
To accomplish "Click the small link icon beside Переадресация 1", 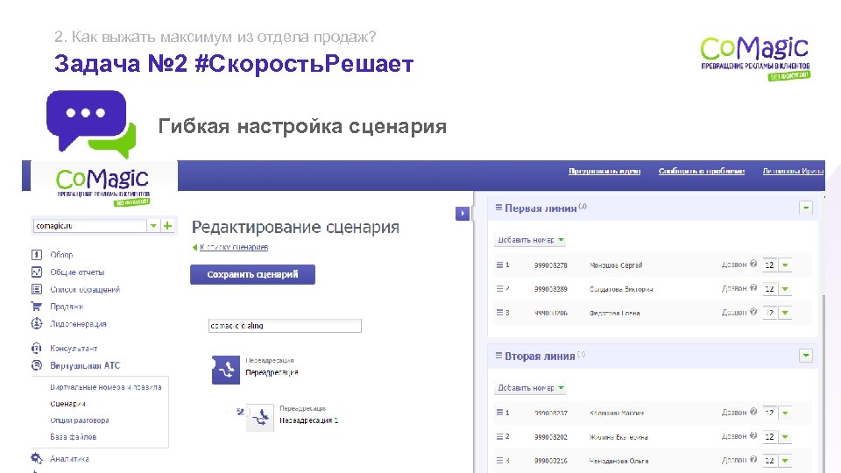I will (x=240, y=412).
